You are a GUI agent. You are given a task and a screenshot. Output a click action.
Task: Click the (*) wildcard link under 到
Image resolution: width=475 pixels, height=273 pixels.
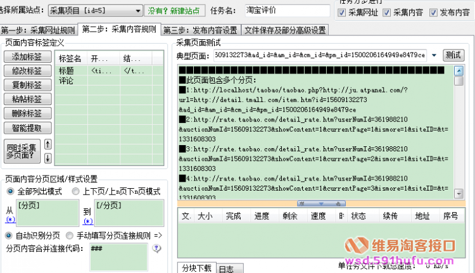point(88,222)
